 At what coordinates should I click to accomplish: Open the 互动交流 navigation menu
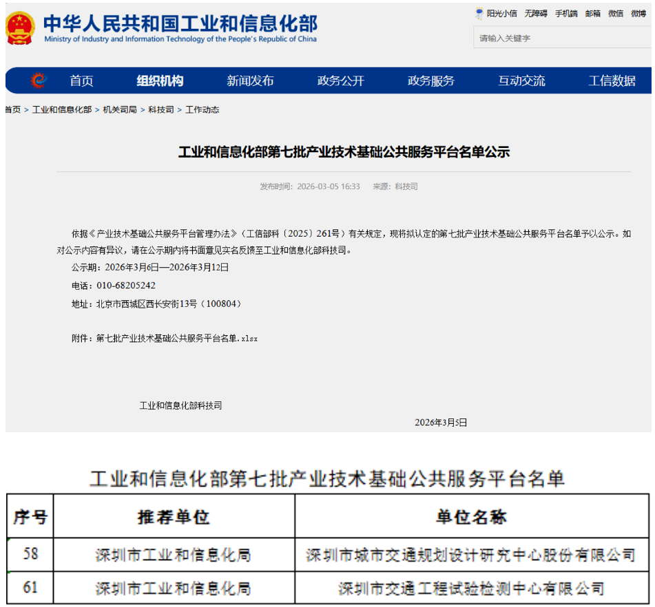(x=522, y=81)
